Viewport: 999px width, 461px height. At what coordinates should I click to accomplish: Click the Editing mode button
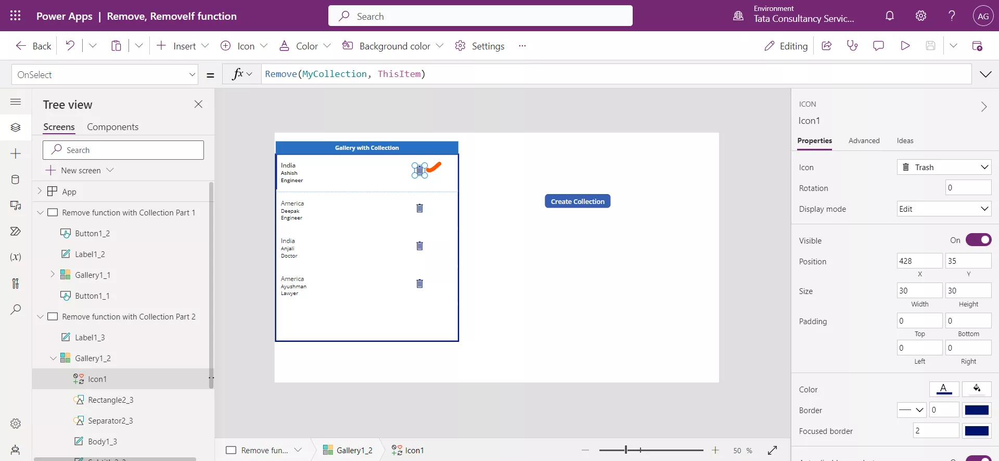[786, 46]
